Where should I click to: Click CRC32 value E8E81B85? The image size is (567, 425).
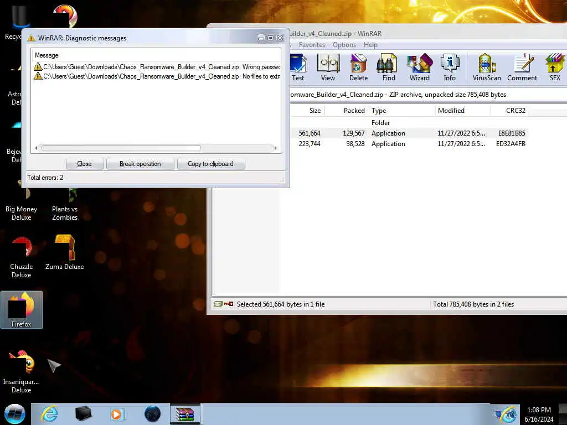pos(511,133)
